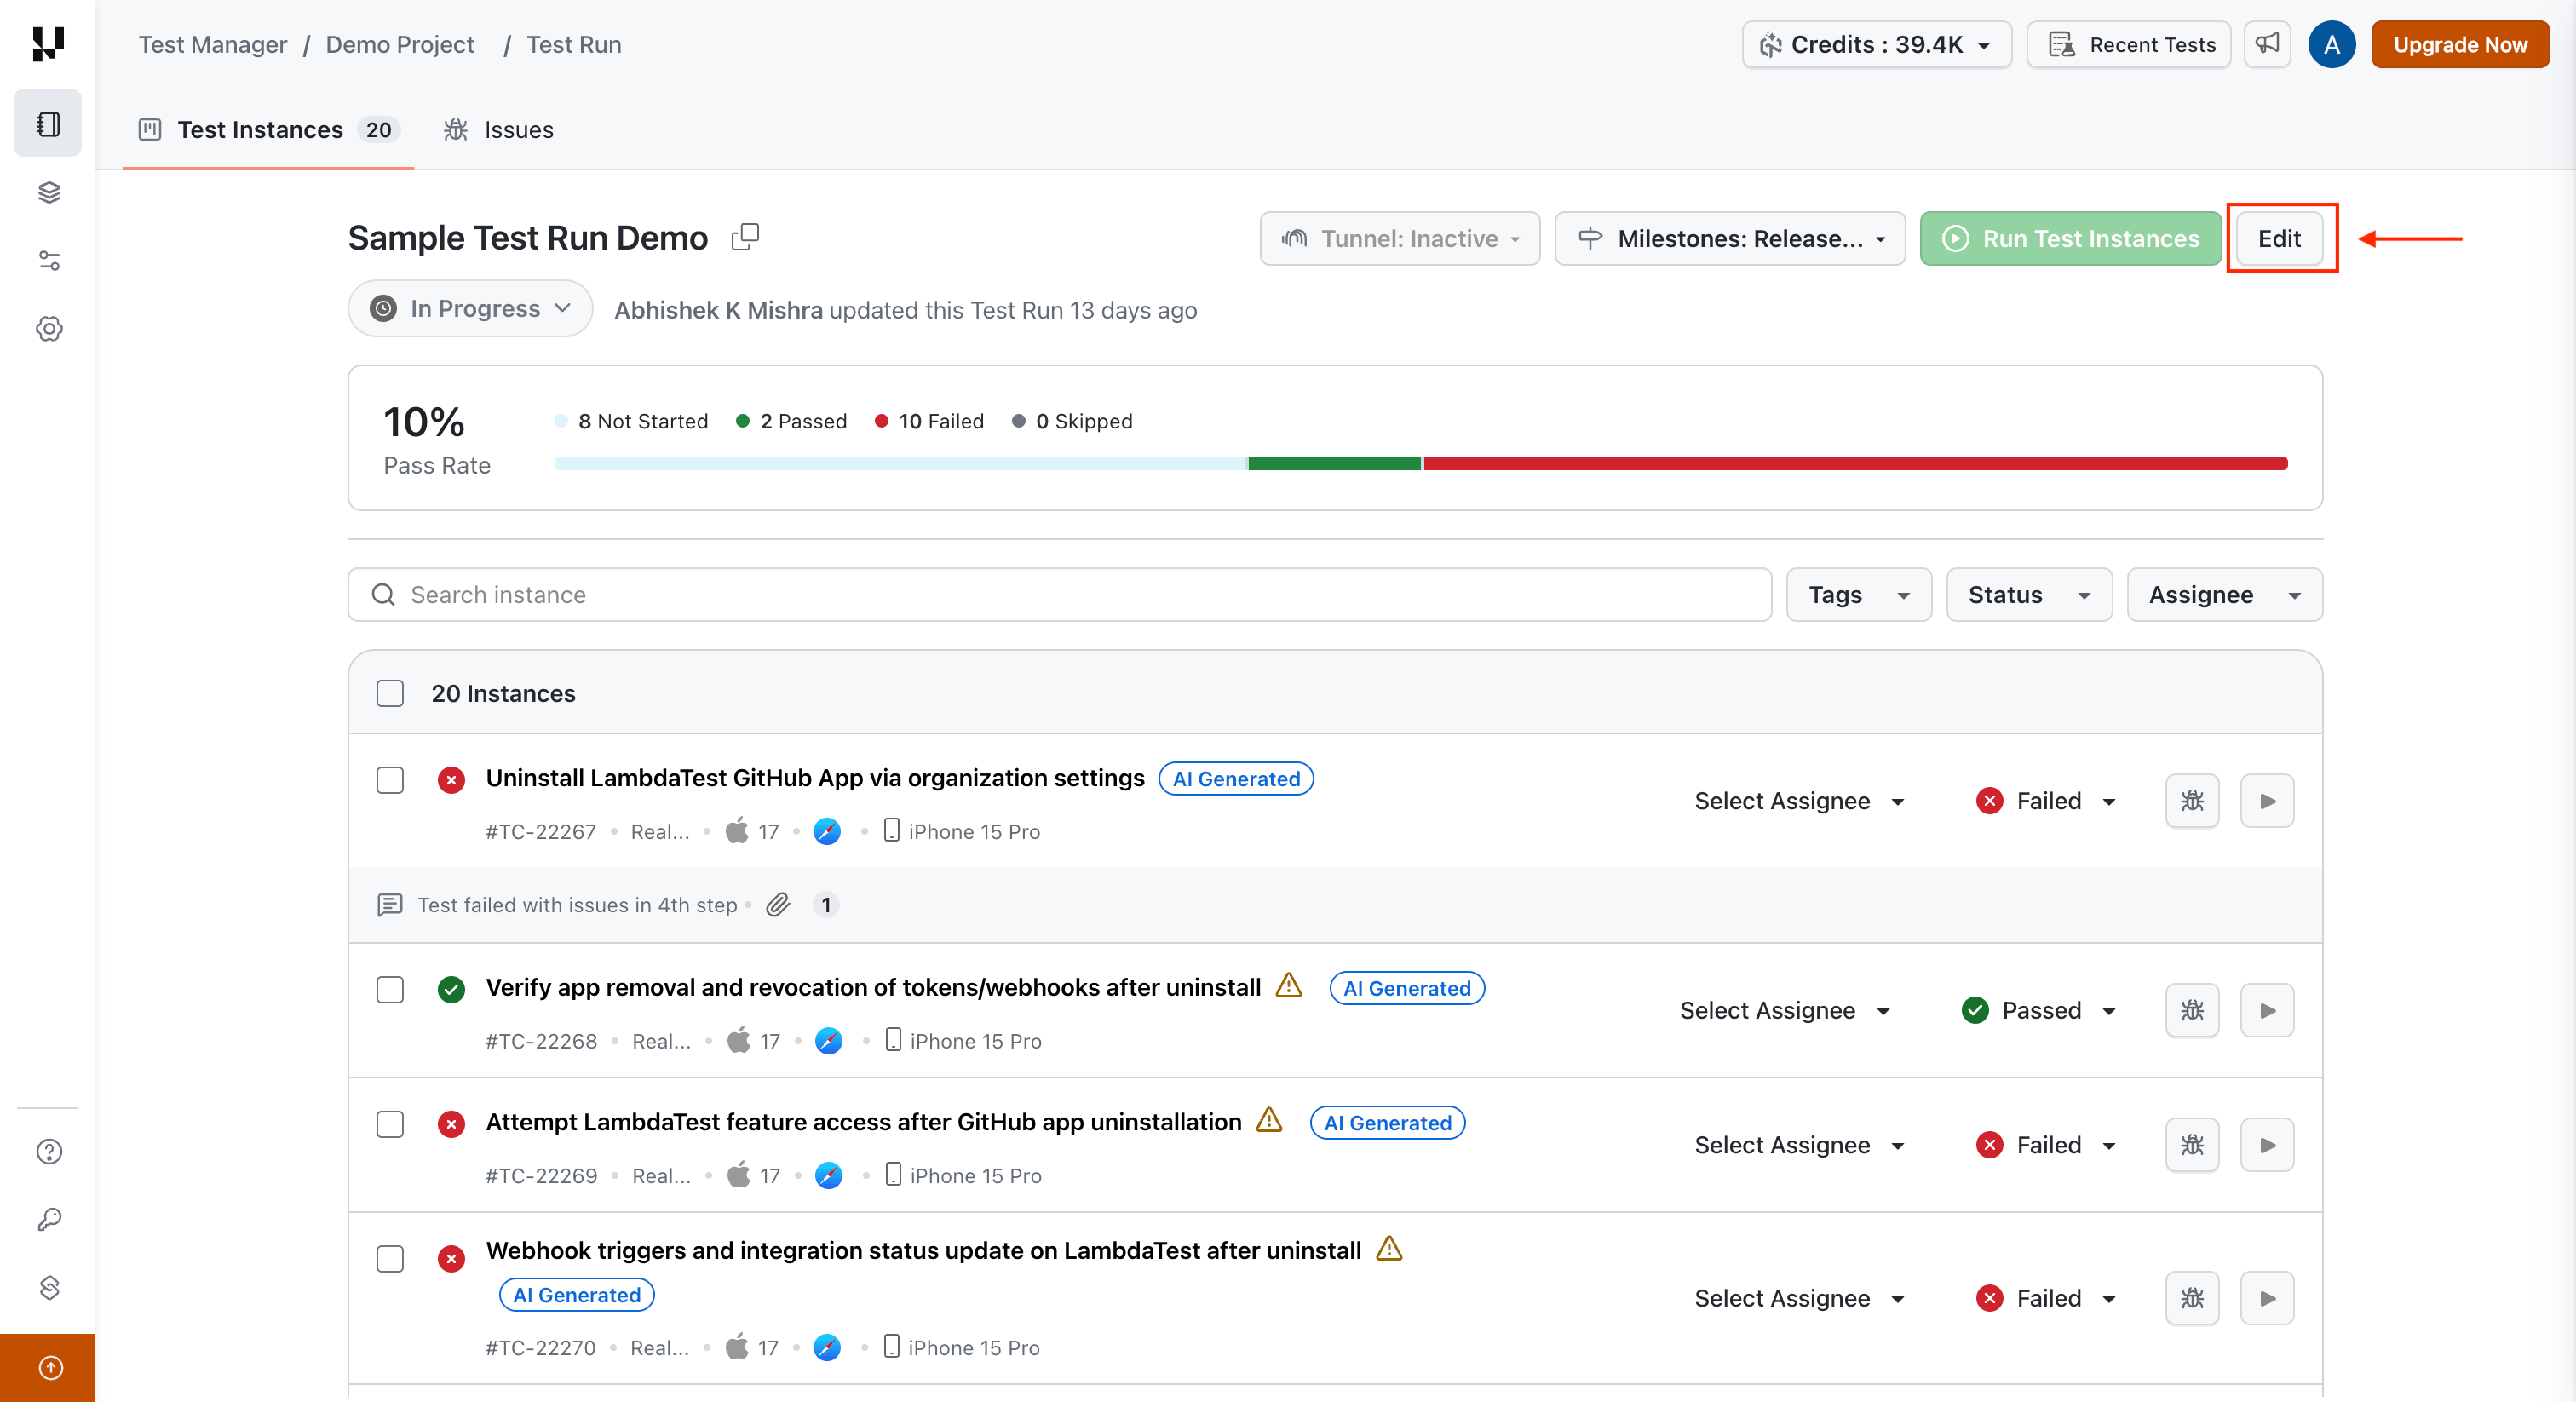Click the red failed segment of progress bar
Viewport: 2576px width, 1402px height.
click(x=1855, y=463)
